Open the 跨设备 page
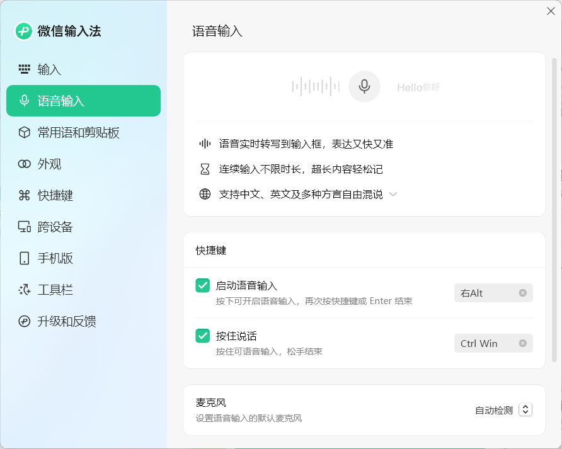Viewport: 562px width, 449px height. click(83, 227)
